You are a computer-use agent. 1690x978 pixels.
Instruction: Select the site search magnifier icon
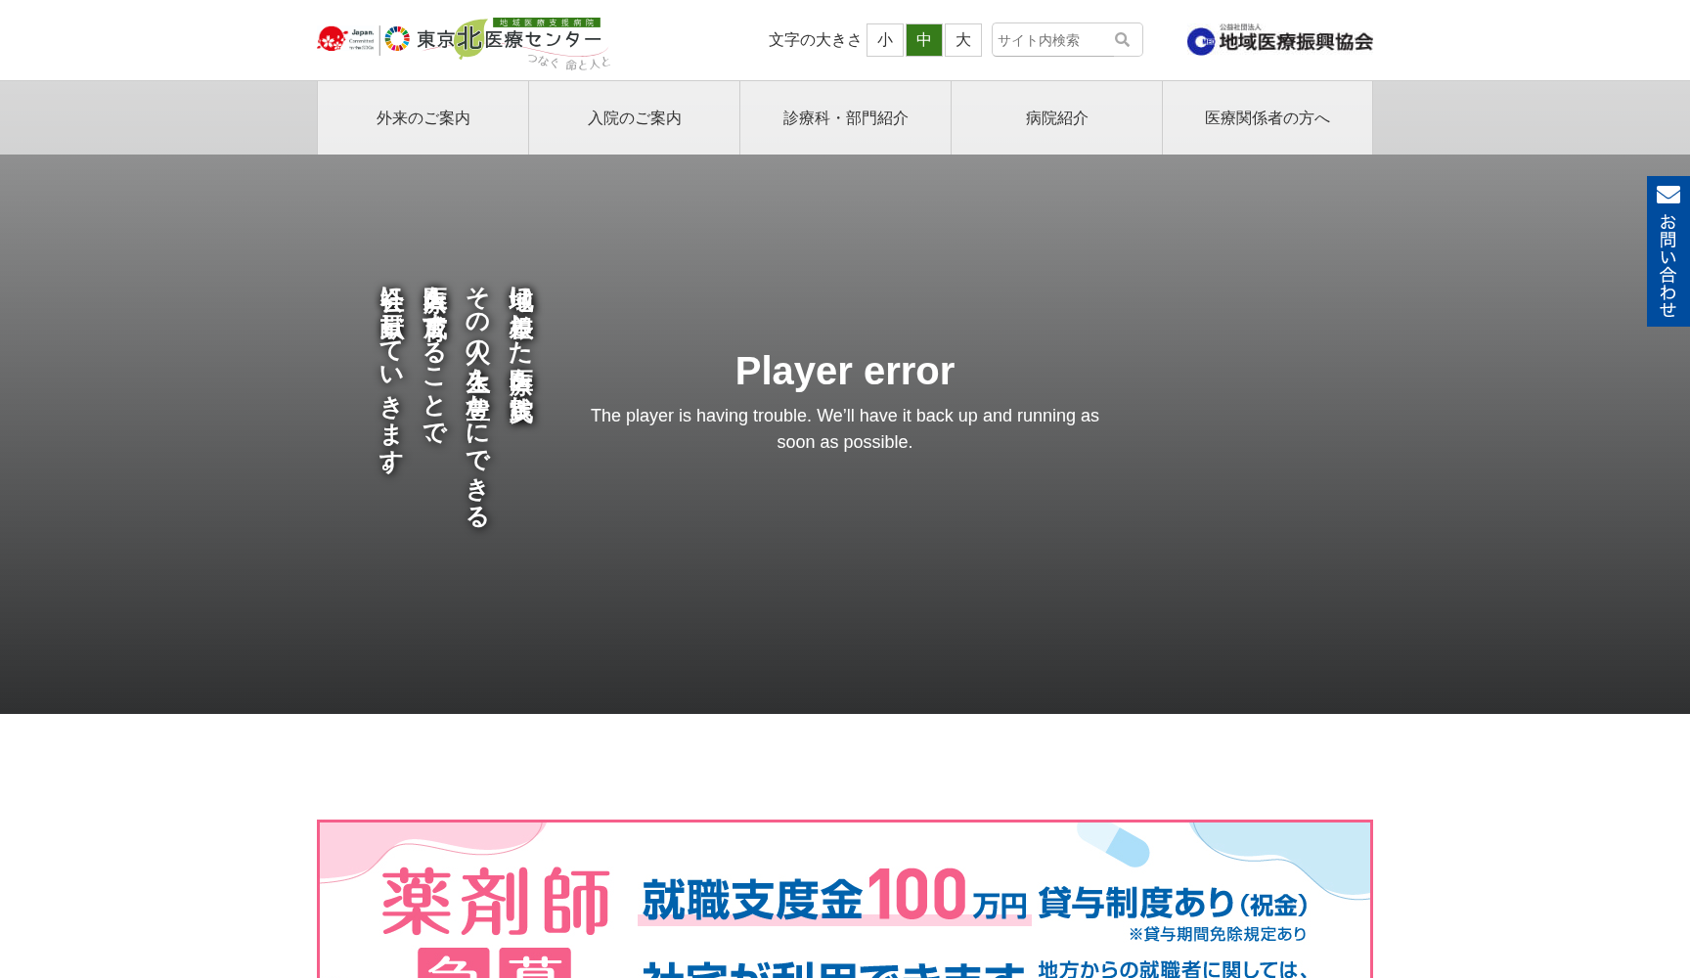1121,39
